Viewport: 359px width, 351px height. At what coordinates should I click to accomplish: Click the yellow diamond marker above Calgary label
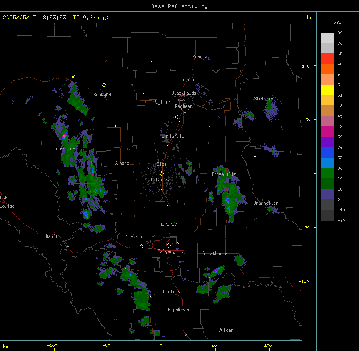(169, 246)
